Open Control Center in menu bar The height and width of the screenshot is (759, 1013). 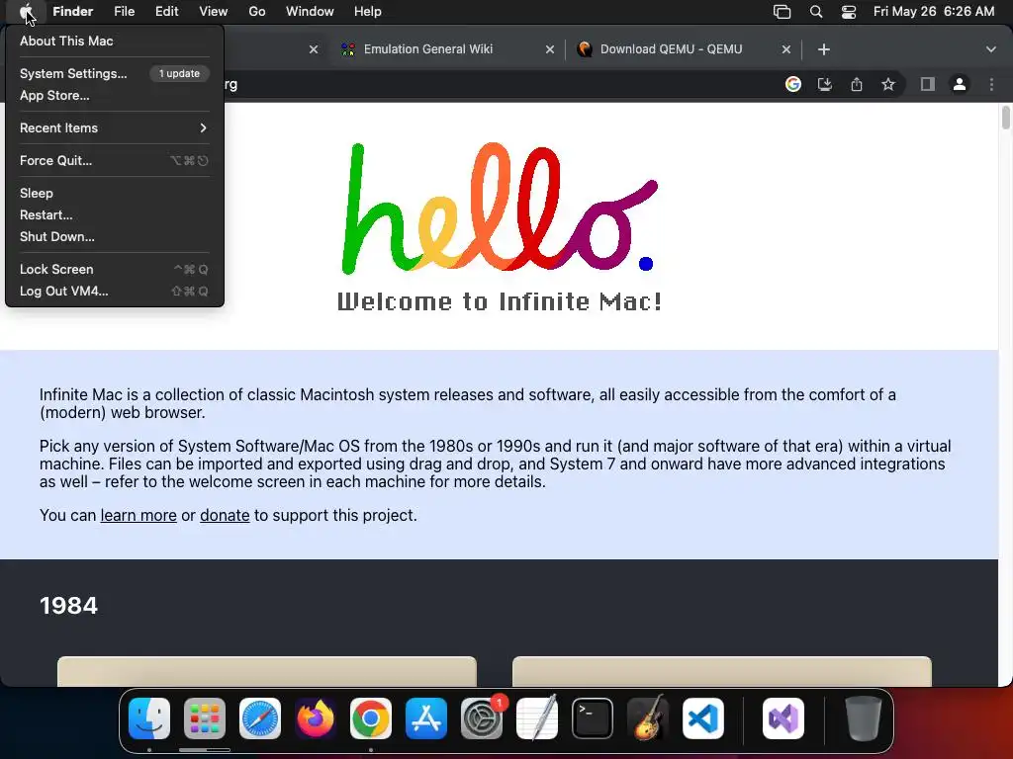(848, 12)
